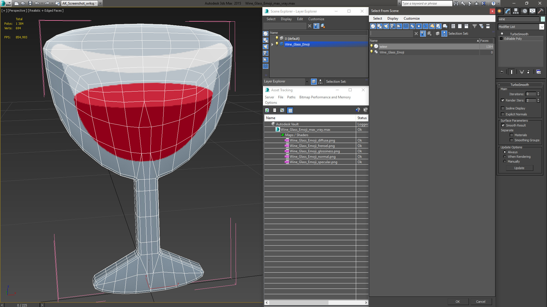Toggle Display Cameras filter in Select From Scene

point(393,26)
